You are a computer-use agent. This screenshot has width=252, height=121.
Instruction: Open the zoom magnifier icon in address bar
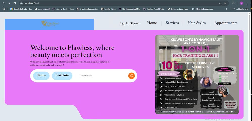tap(220, 3)
